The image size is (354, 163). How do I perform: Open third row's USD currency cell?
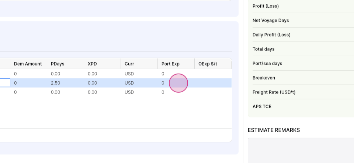139,92
